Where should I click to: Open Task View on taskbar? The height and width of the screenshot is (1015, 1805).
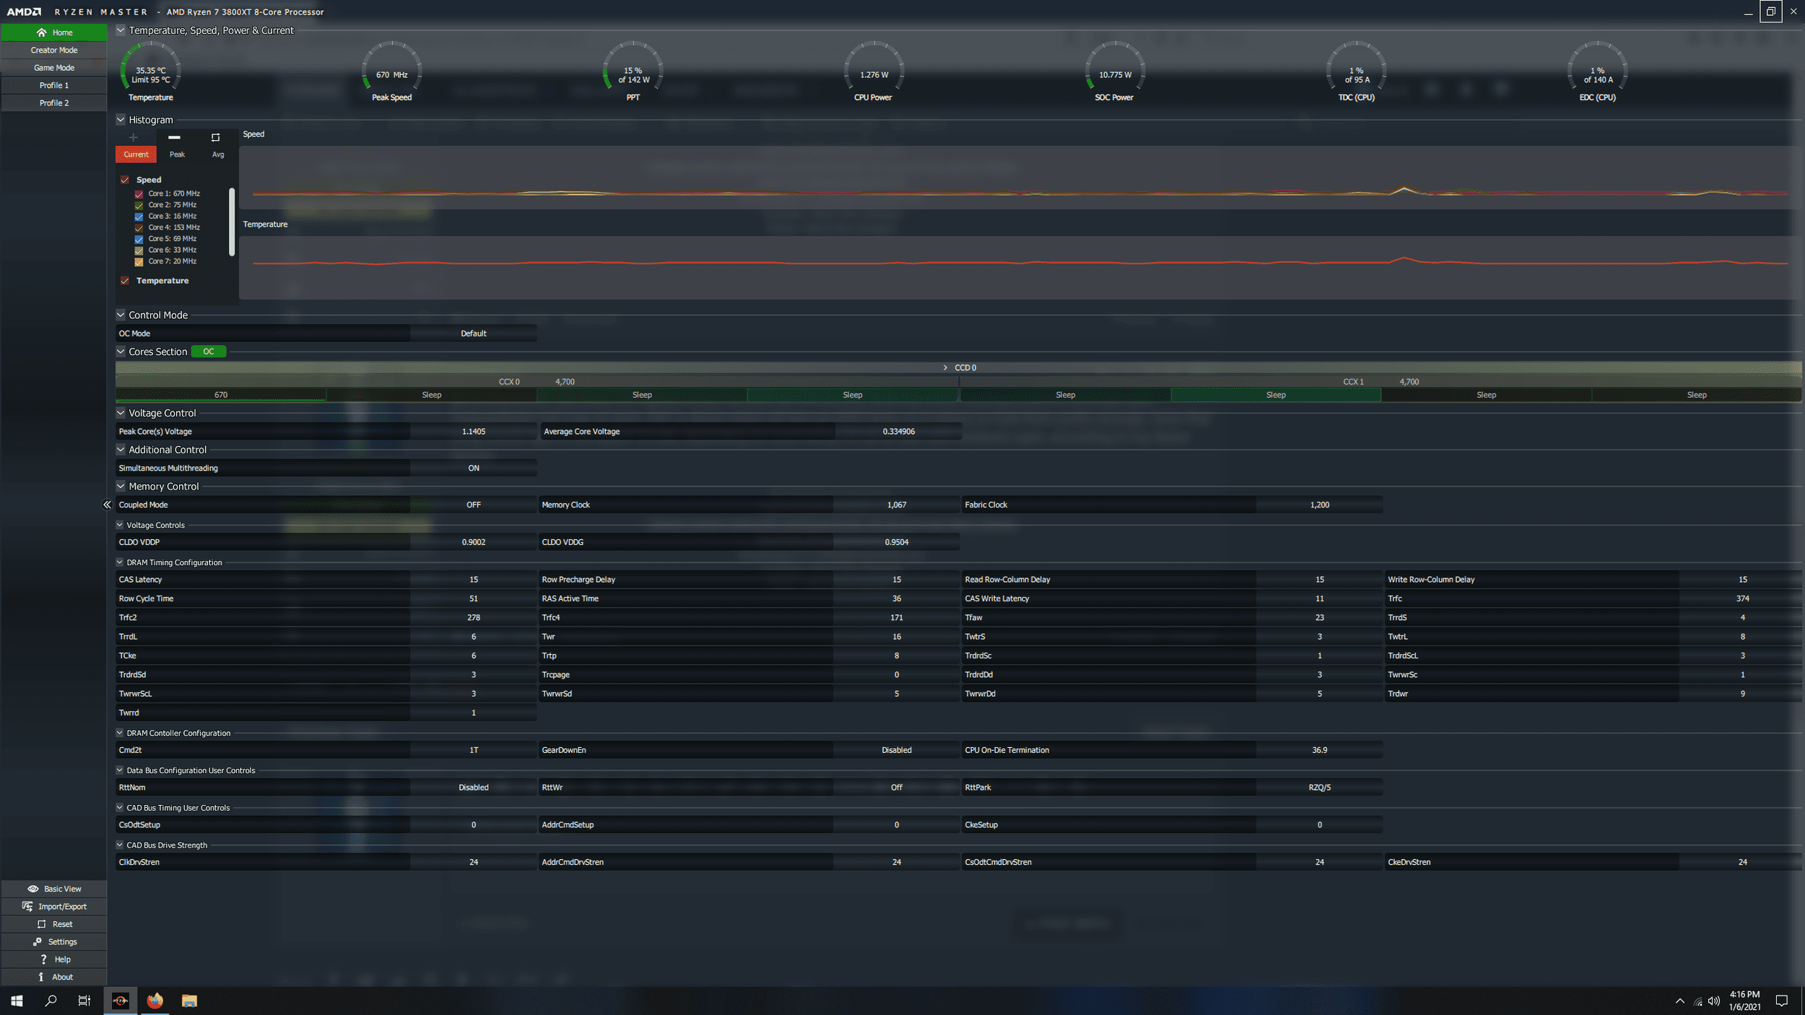tap(84, 1001)
